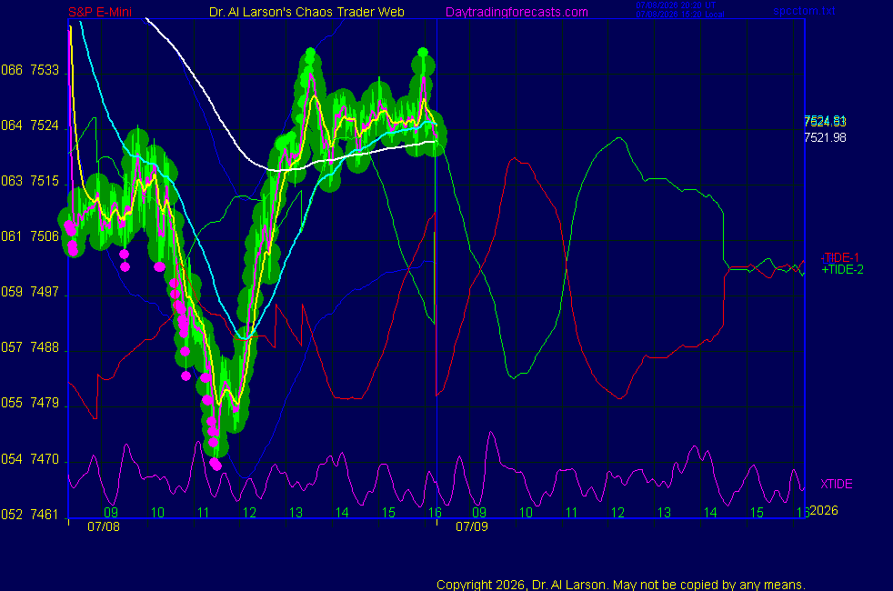Screen dimensions: 893x591
Task: Click the 14 hour tick on 07/09
Action: click(710, 513)
